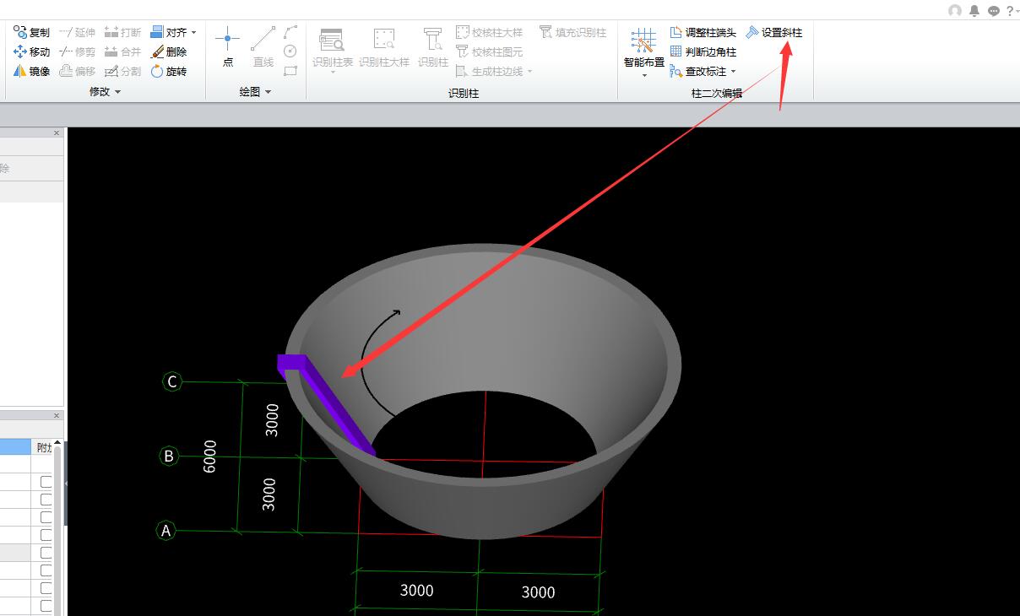Viewport: 1020px width, 616px height.
Task: Click 填充识别柱 in the ribbon
Action: click(x=573, y=32)
